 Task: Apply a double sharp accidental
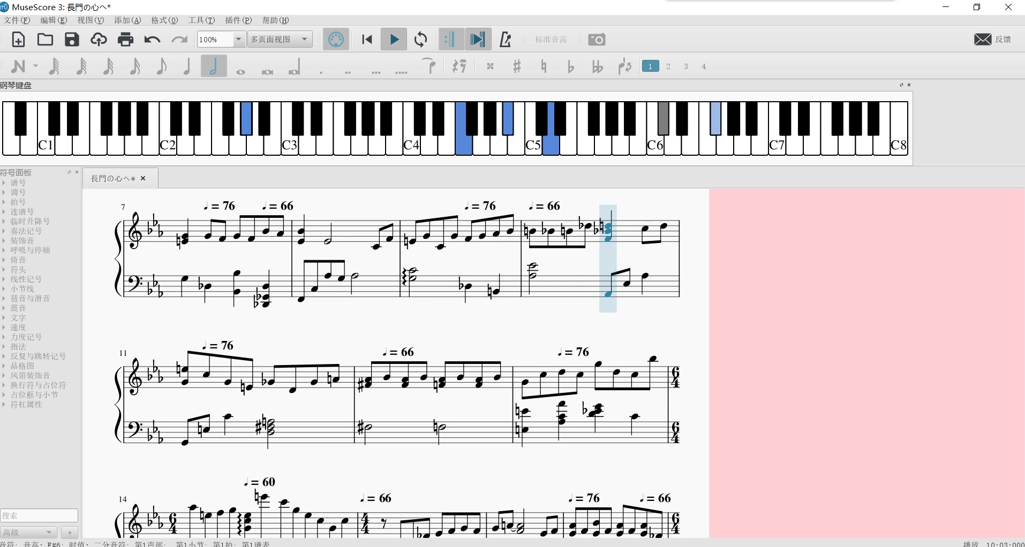point(490,66)
